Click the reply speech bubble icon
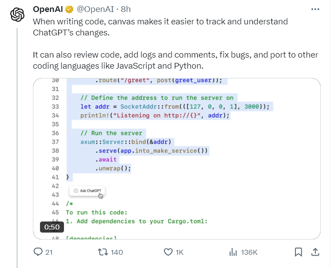 (38, 252)
